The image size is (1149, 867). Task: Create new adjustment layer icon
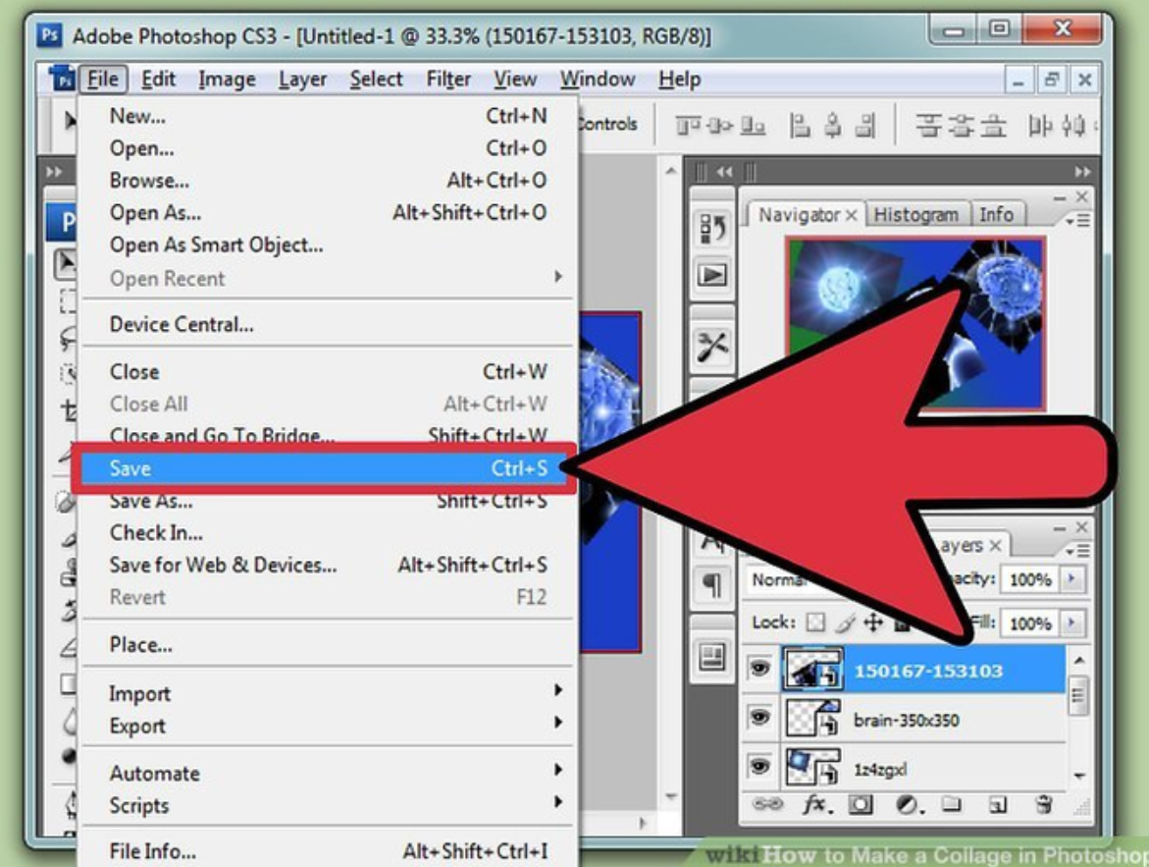[x=910, y=805]
